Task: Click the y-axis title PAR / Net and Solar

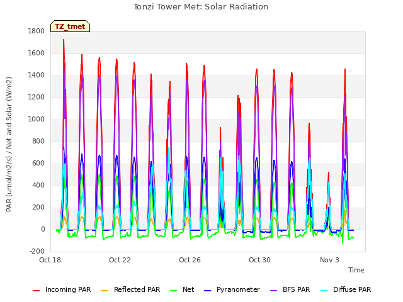Action: (x=9, y=144)
